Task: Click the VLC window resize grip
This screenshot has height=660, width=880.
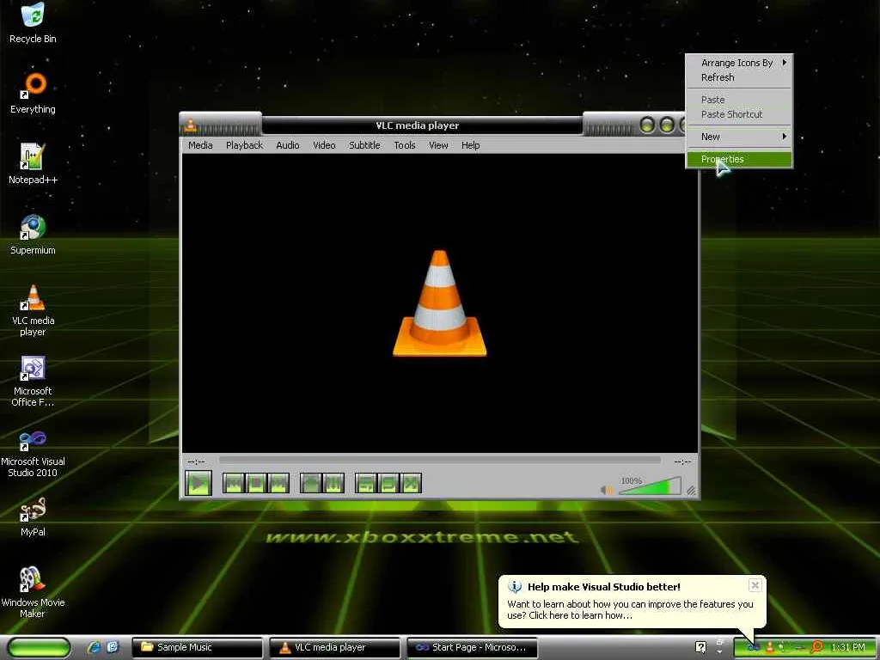Action: (692, 491)
